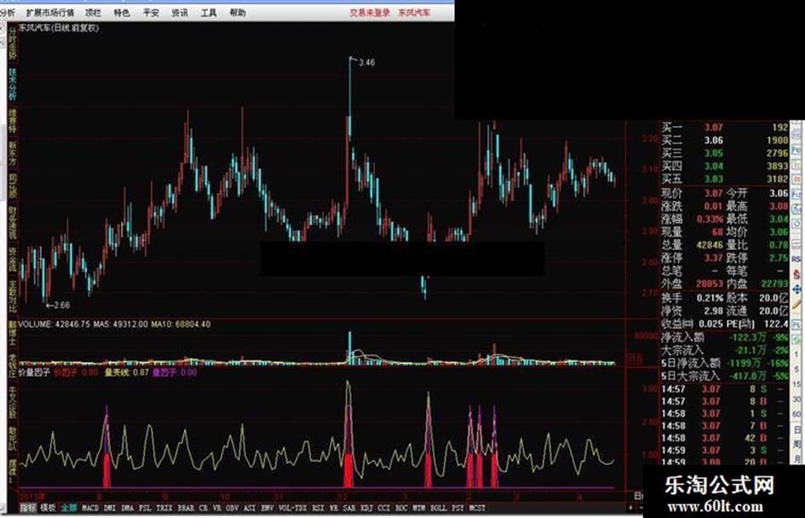Open the 资金流 side tab
This screenshot has height=518, width=805.
pos(12,260)
